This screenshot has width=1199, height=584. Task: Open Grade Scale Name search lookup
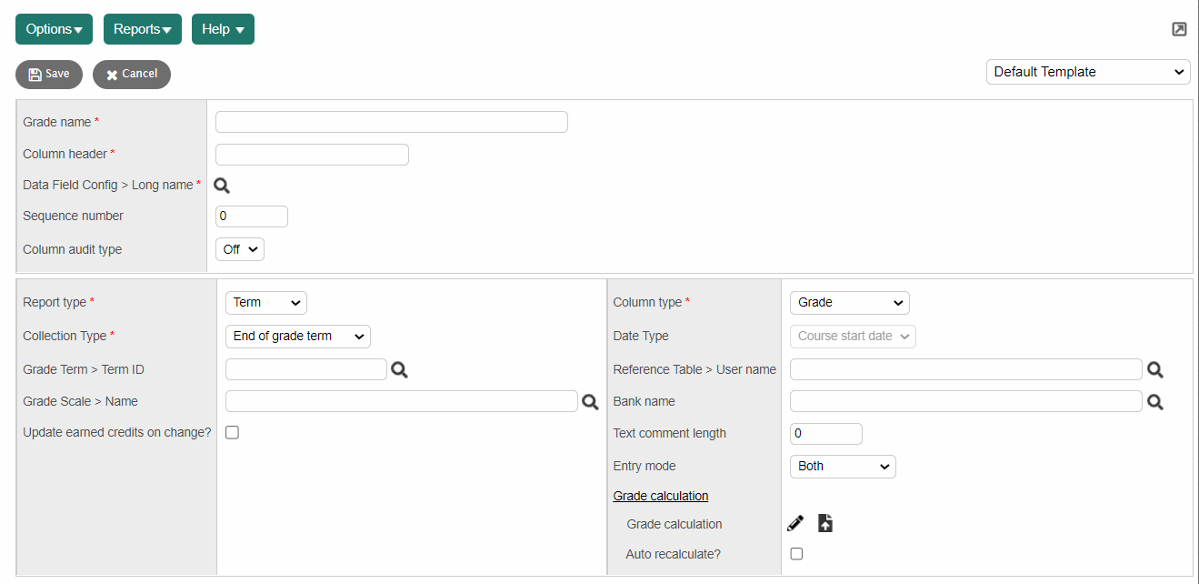pyautogui.click(x=590, y=401)
